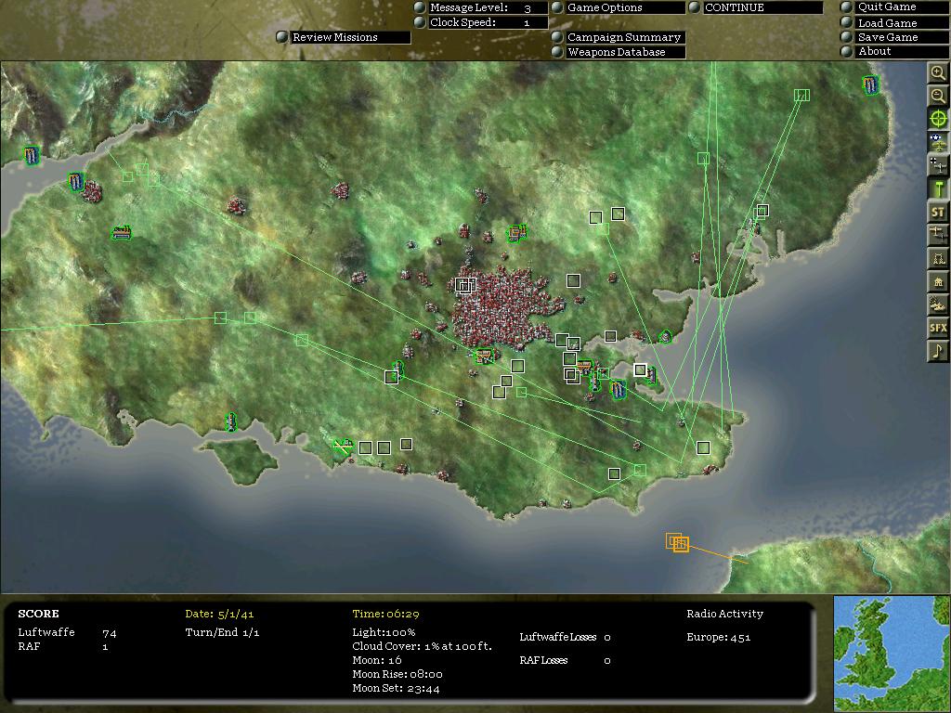Click the Moon Rise: 08:00 text
Image resolution: width=951 pixels, height=713 pixels.
pos(397,674)
